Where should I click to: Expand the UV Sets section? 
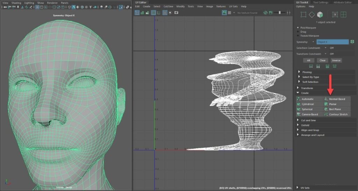coord(298,188)
